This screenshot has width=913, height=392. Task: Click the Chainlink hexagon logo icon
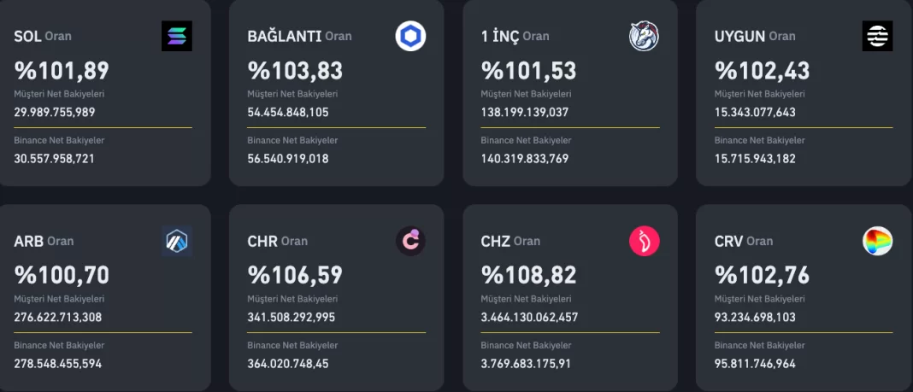(410, 36)
